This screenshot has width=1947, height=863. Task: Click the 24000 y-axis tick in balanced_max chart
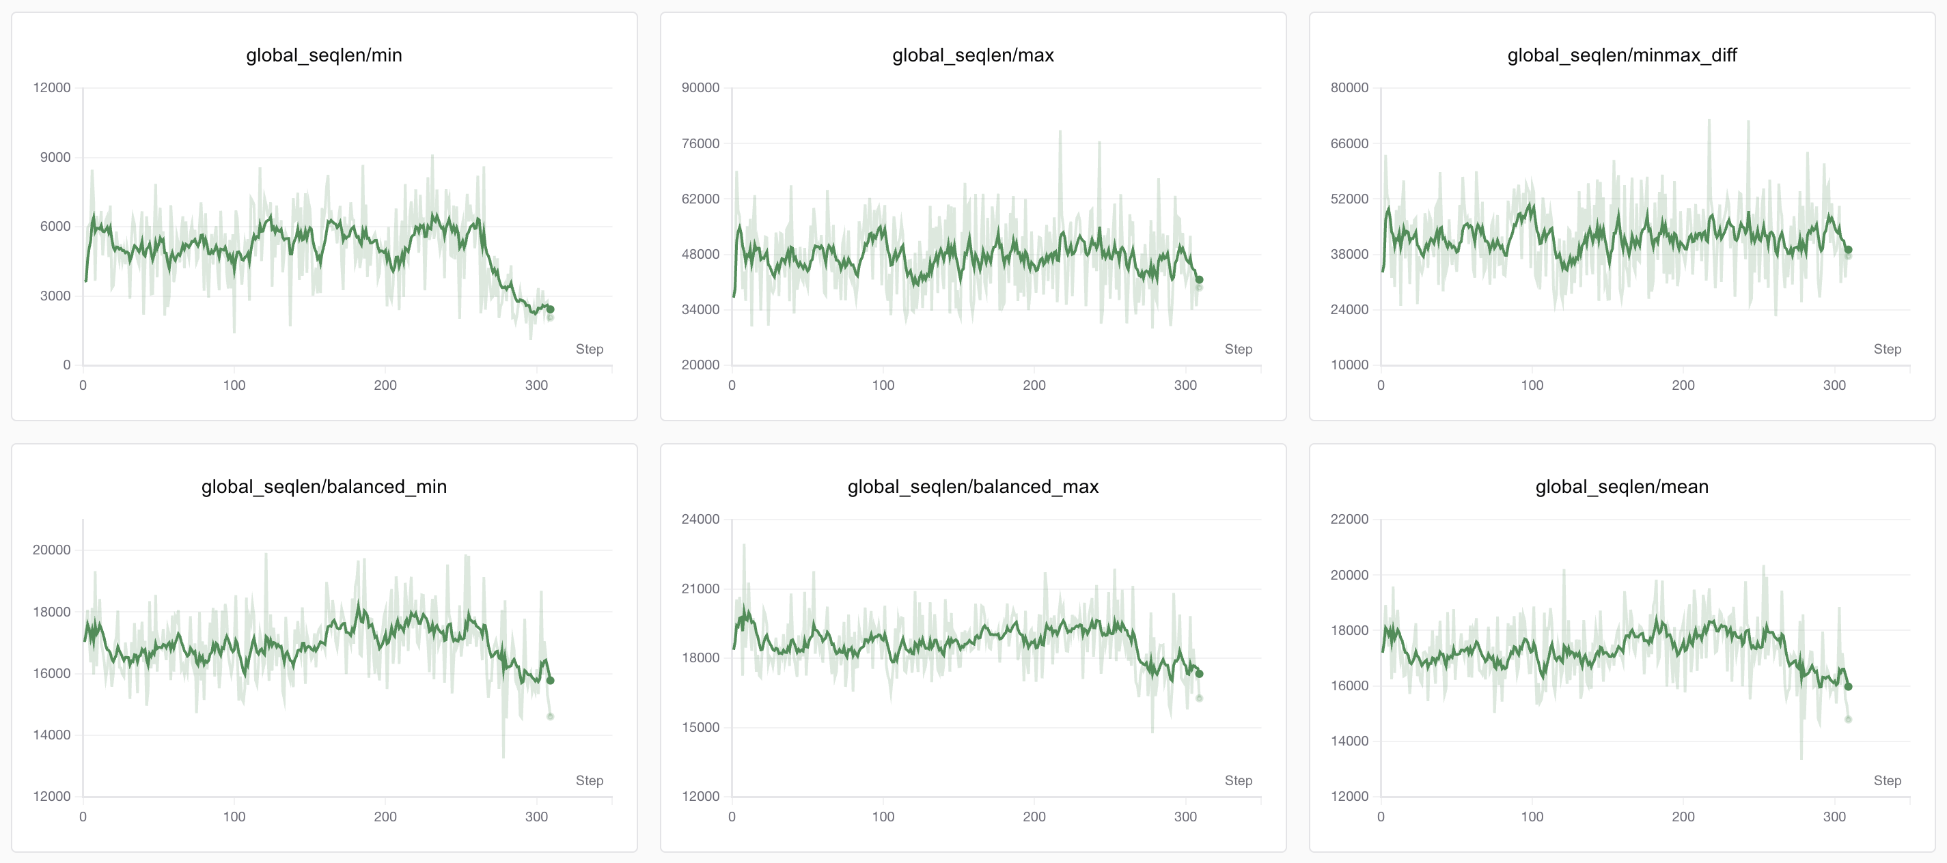700,519
